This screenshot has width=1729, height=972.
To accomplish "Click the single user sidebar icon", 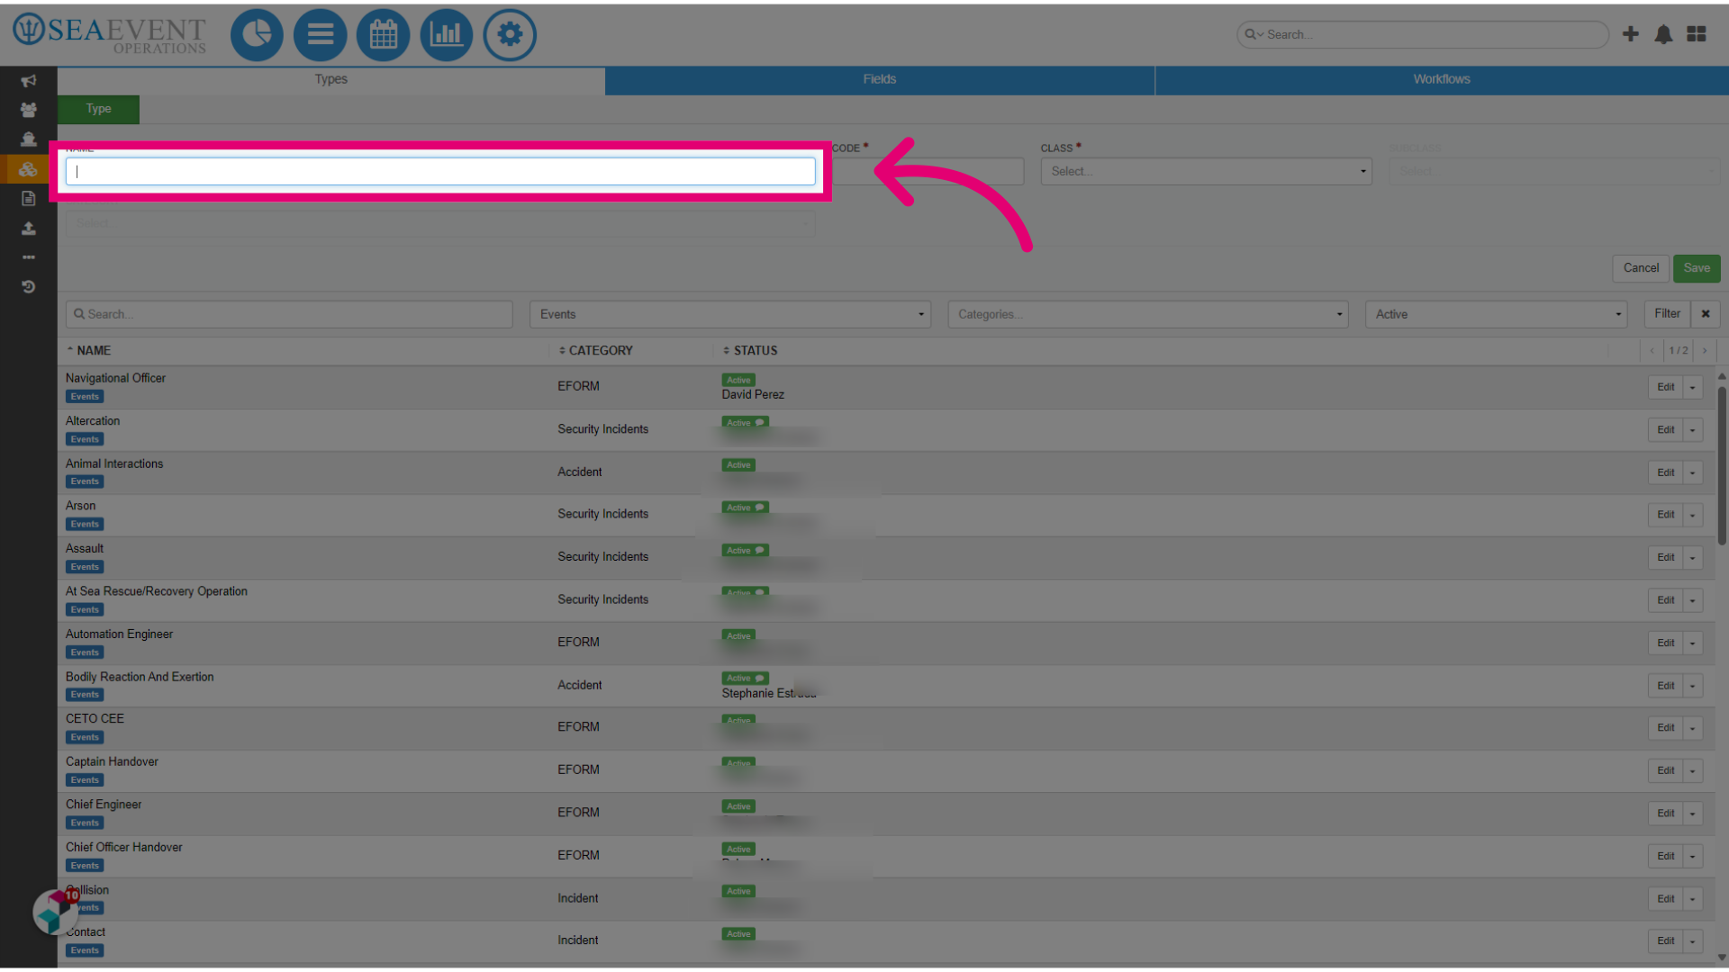I will click(29, 139).
